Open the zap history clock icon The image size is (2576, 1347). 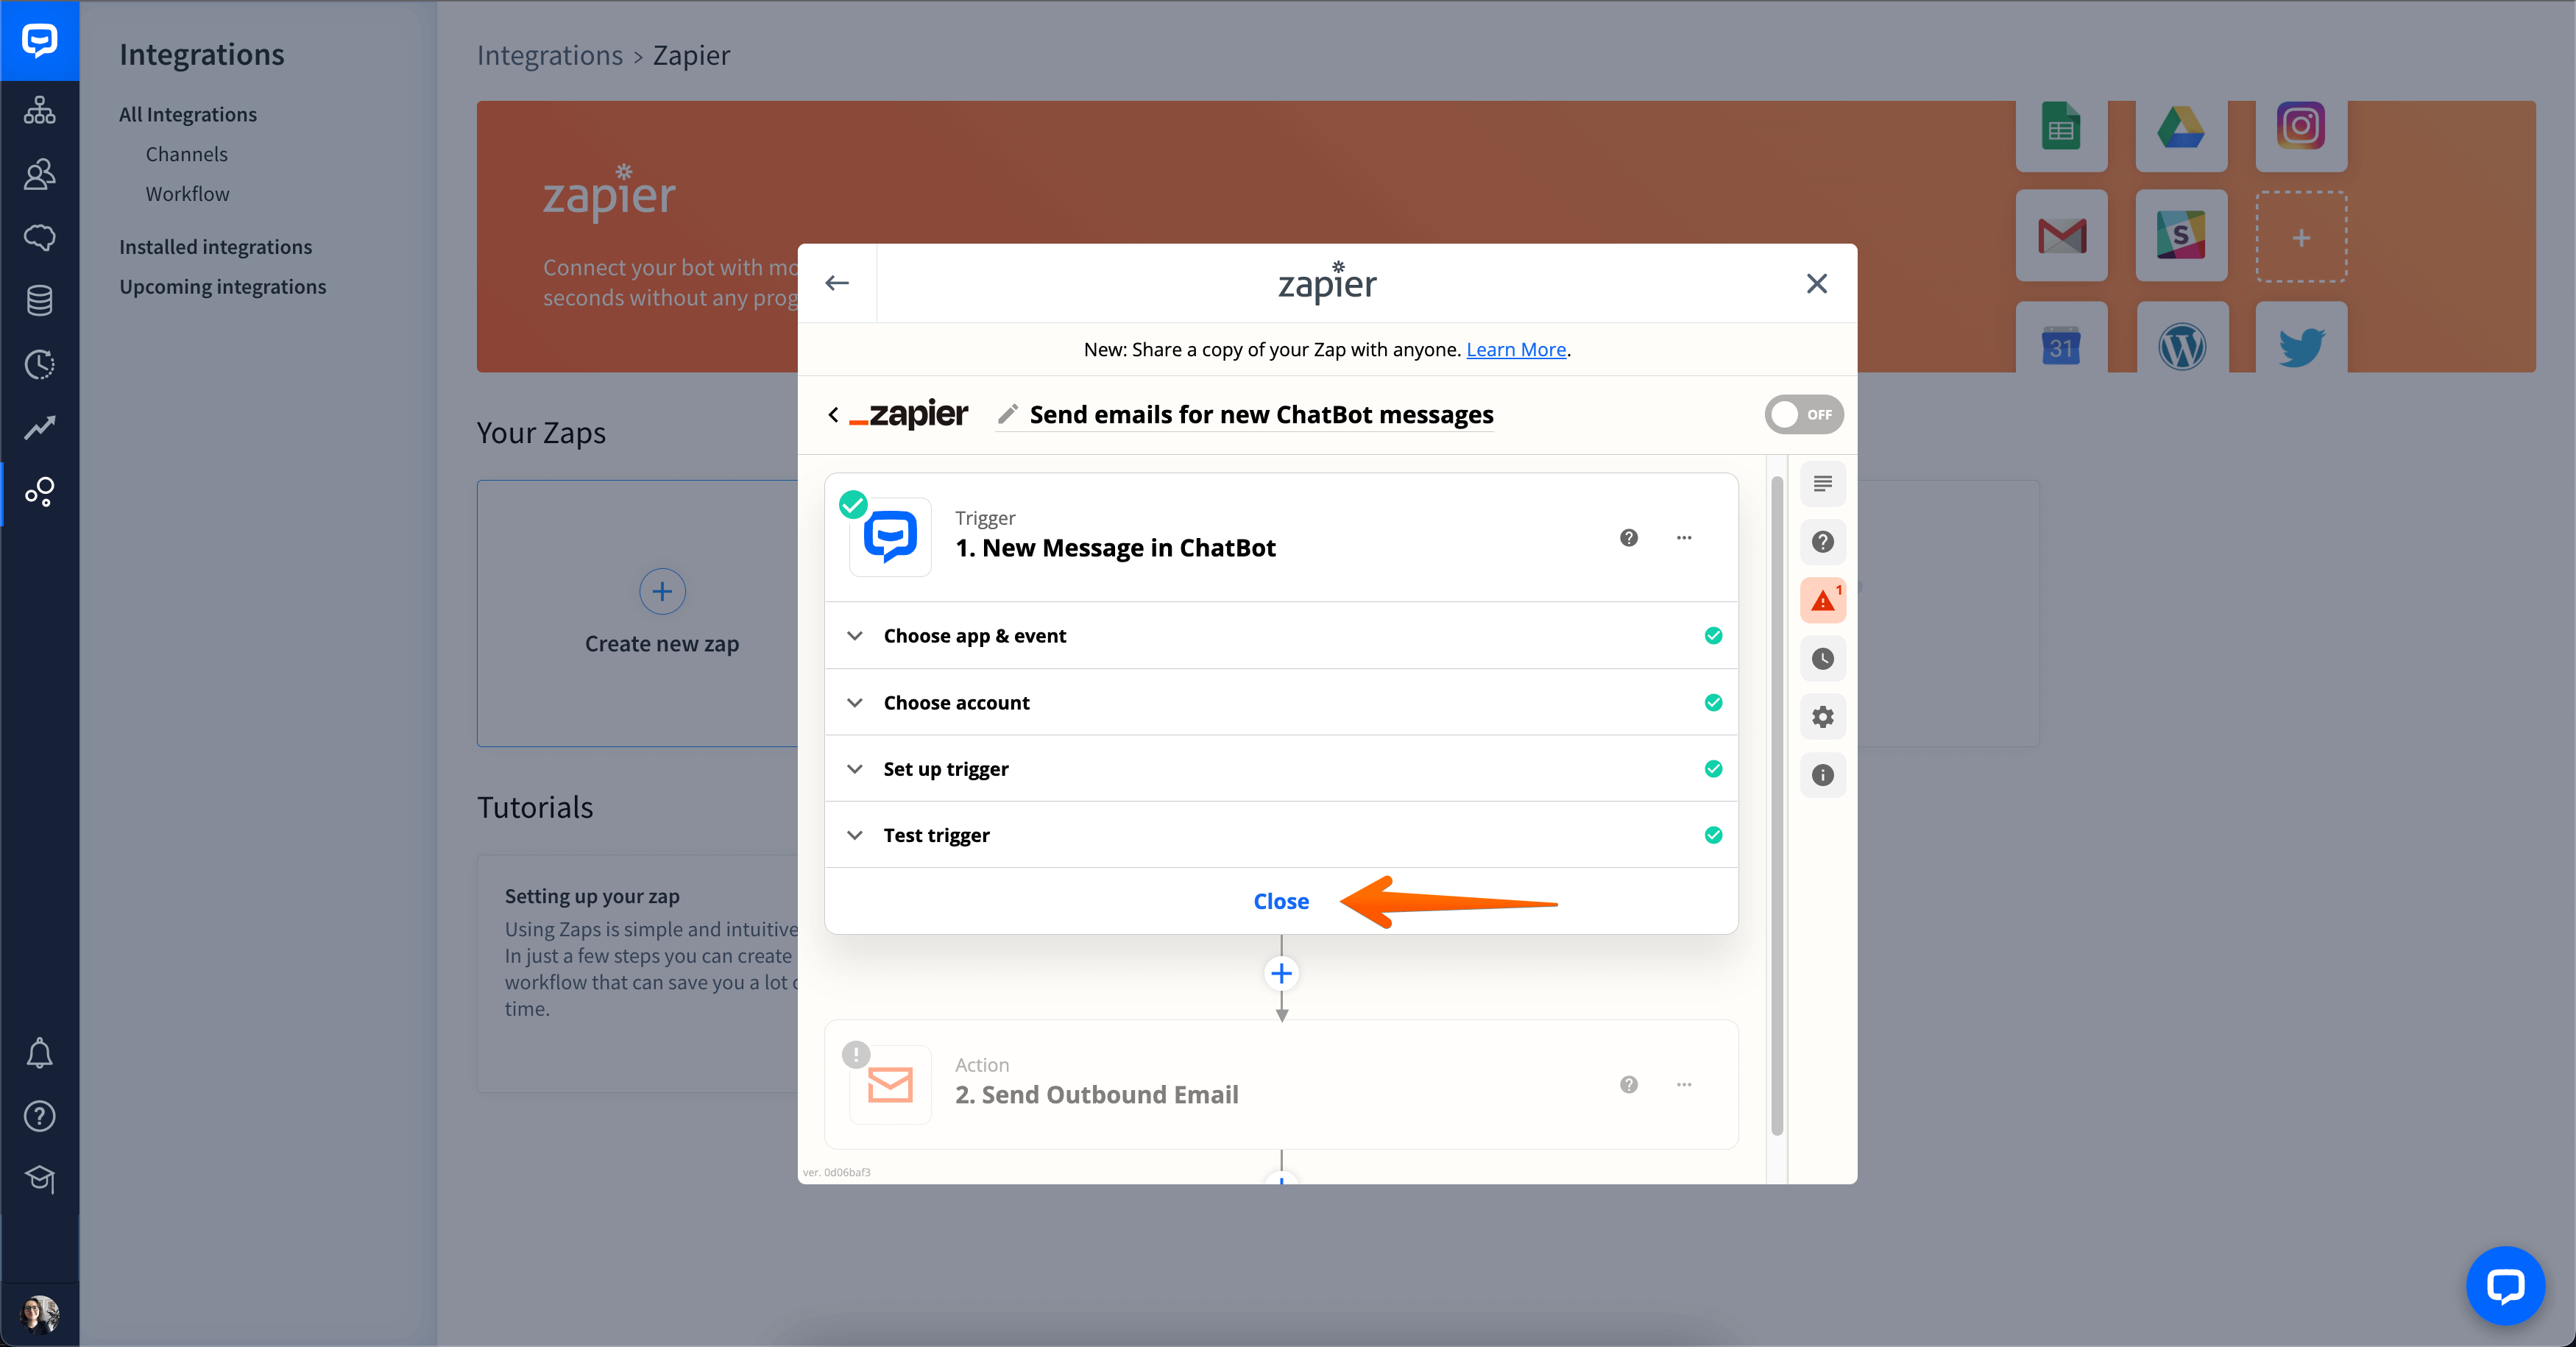click(1823, 659)
